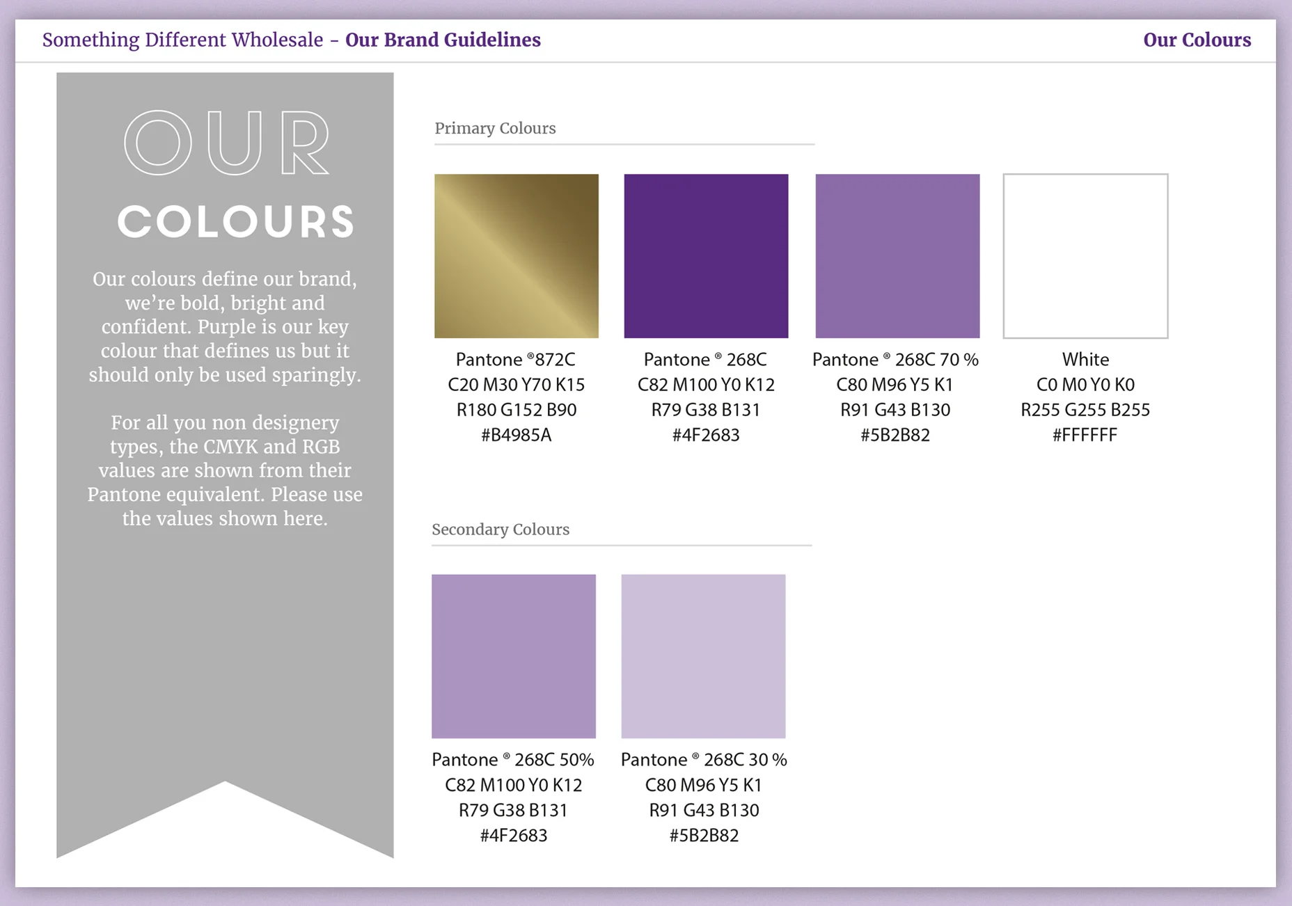Click "R91 G43 B130" under 268C 30%

pyautogui.click(x=704, y=810)
